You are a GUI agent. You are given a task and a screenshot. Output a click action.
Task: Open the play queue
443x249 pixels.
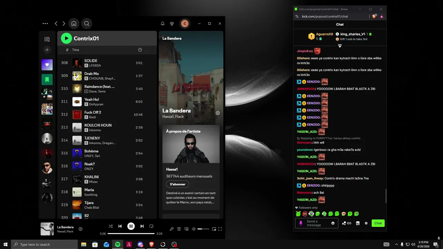pyautogui.click(x=179, y=229)
